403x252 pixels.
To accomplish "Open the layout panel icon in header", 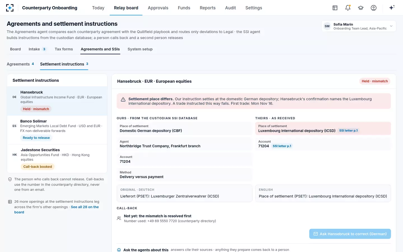I will pyautogui.click(x=335, y=8).
